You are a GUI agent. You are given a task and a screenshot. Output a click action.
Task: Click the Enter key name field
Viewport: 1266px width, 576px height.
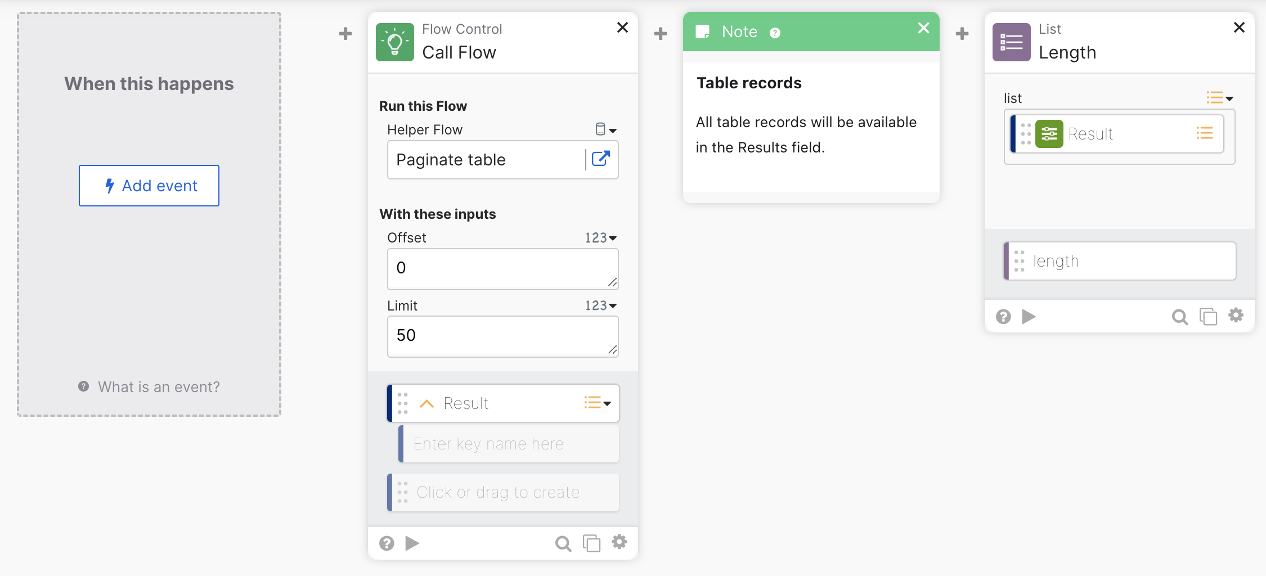509,444
